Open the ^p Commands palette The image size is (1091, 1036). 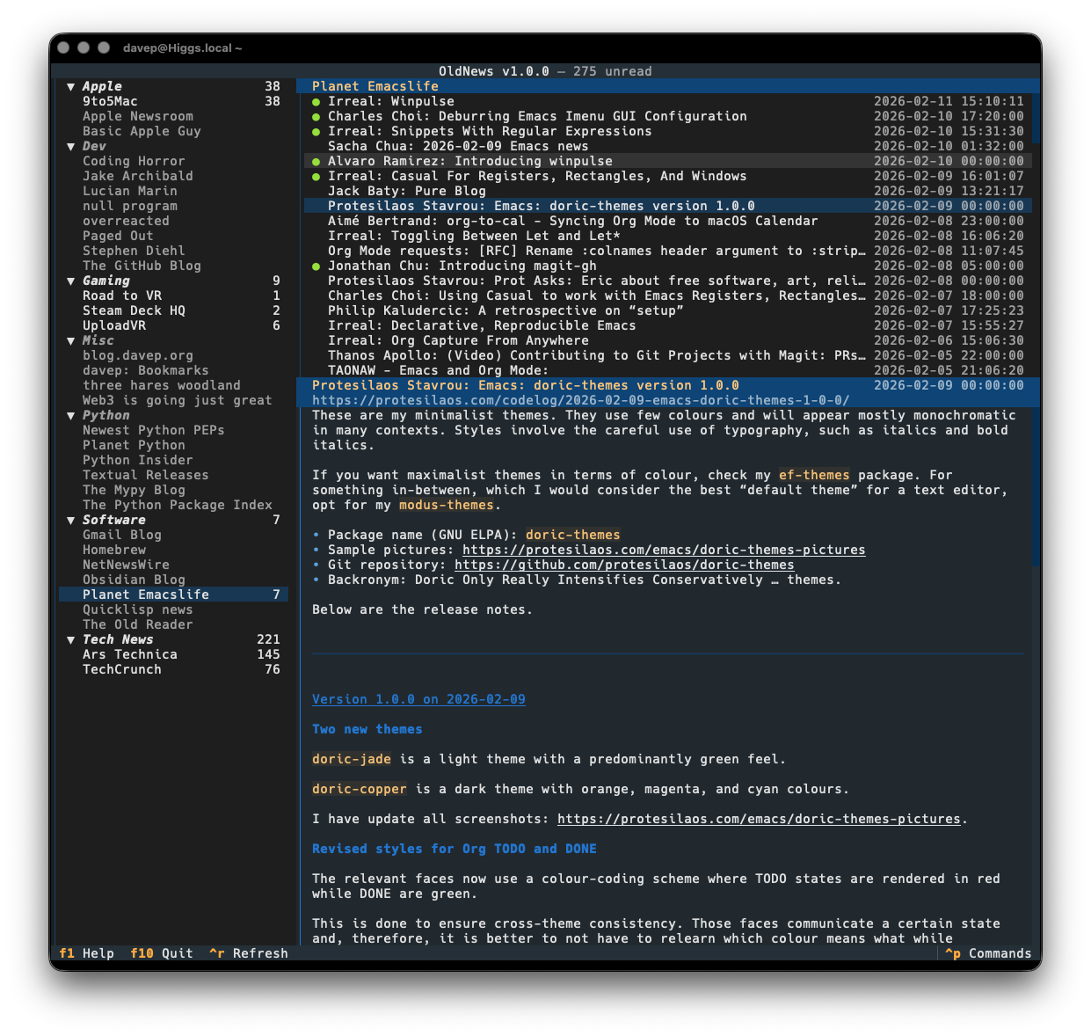pyautogui.click(x=987, y=953)
